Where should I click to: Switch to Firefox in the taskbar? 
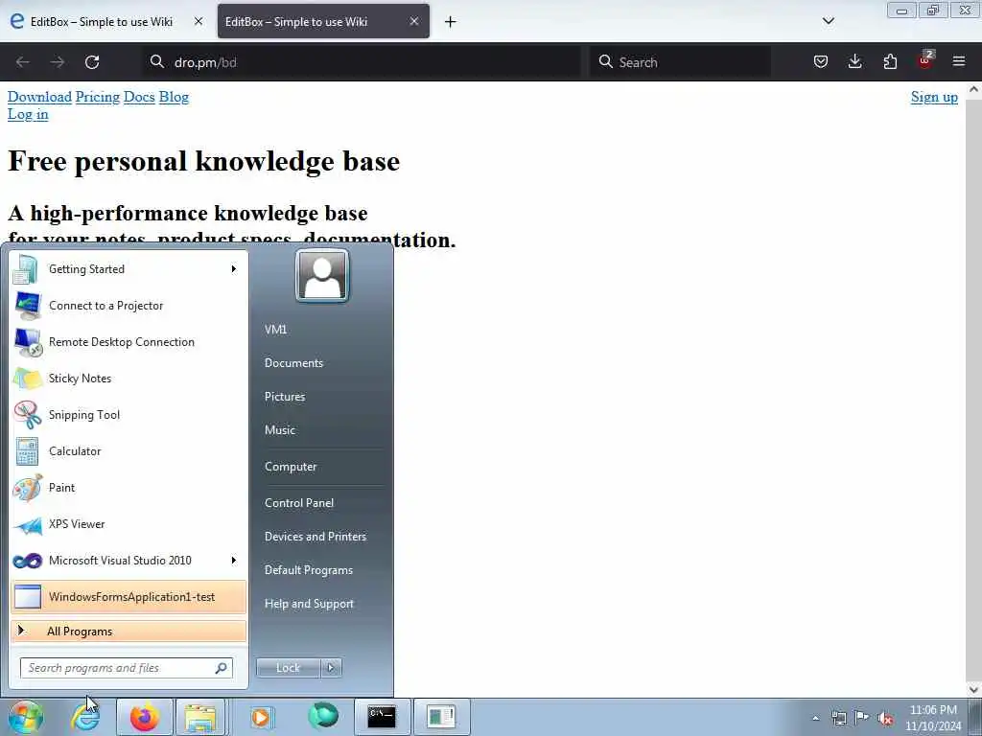click(x=144, y=717)
